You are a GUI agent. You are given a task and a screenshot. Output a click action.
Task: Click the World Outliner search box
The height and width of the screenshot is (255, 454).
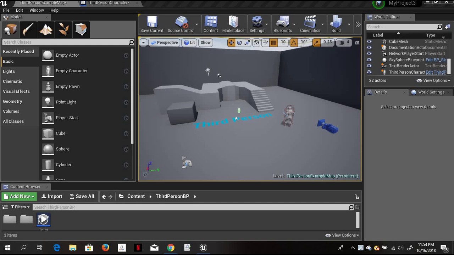click(x=405, y=27)
